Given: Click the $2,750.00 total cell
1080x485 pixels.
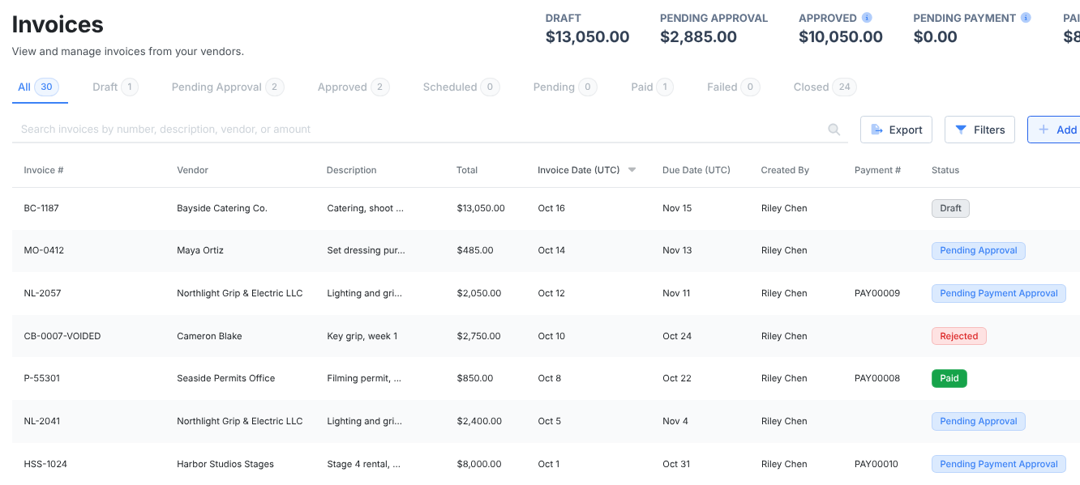Looking at the screenshot, I should pos(478,336).
